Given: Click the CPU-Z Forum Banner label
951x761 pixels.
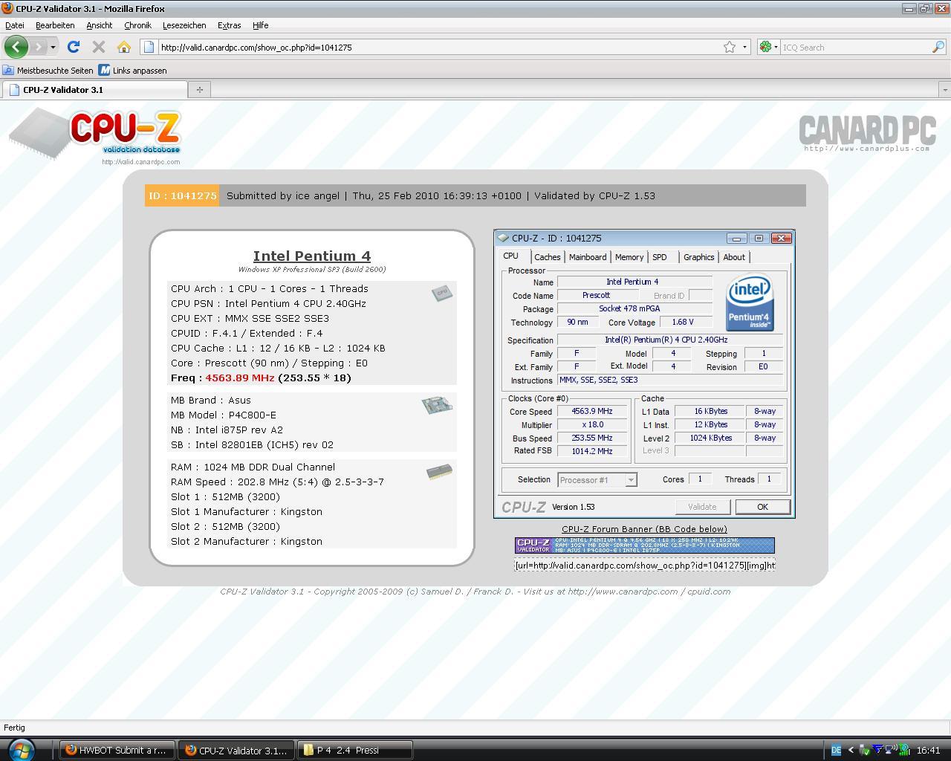Looking at the screenshot, I should coord(644,529).
